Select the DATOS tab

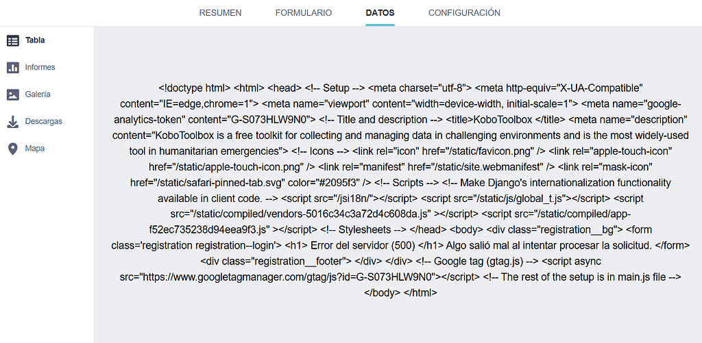point(380,13)
